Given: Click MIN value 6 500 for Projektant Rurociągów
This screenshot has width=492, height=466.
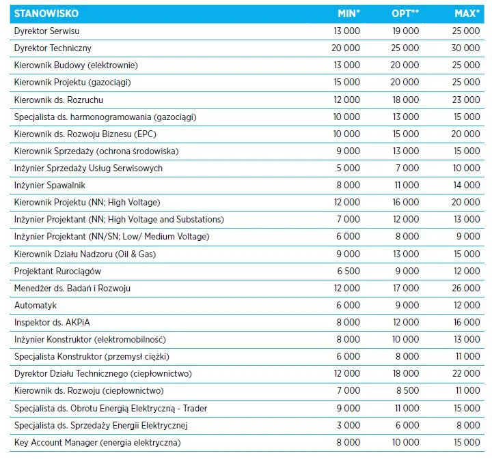Looking at the screenshot, I should pos(348,271).
